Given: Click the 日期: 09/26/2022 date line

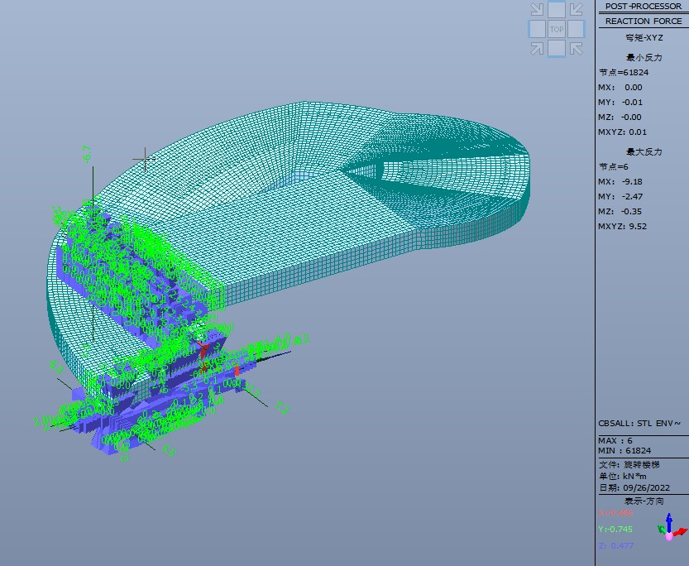Looking at the screenshot, I should 634,487.
